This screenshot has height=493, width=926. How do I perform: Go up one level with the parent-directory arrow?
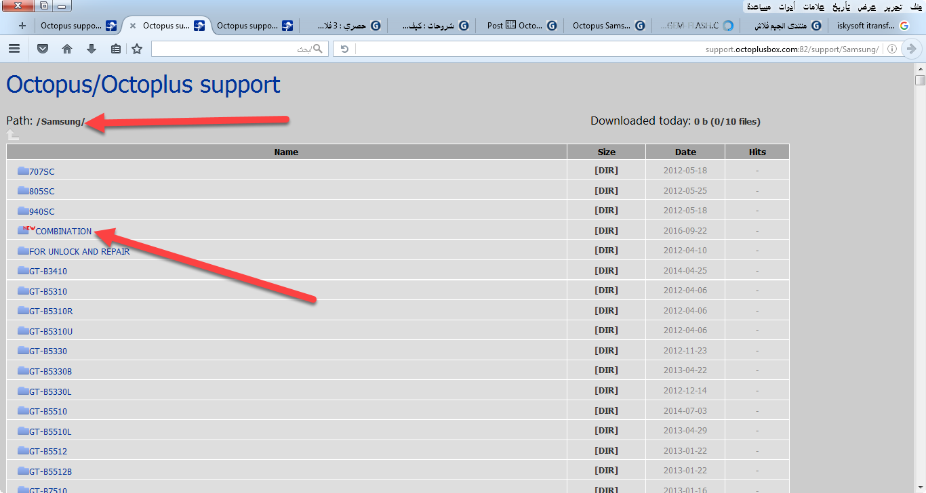[13, 136]
